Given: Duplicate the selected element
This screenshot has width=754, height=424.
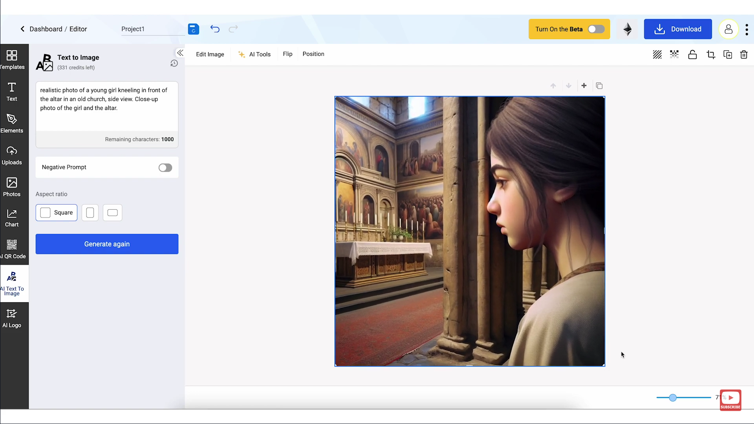Looking at the screenshot, I should (728, 55).
